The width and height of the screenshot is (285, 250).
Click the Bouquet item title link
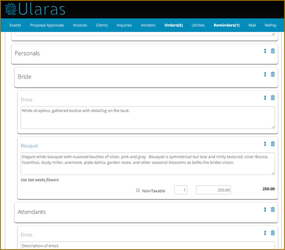click(29, 146)
